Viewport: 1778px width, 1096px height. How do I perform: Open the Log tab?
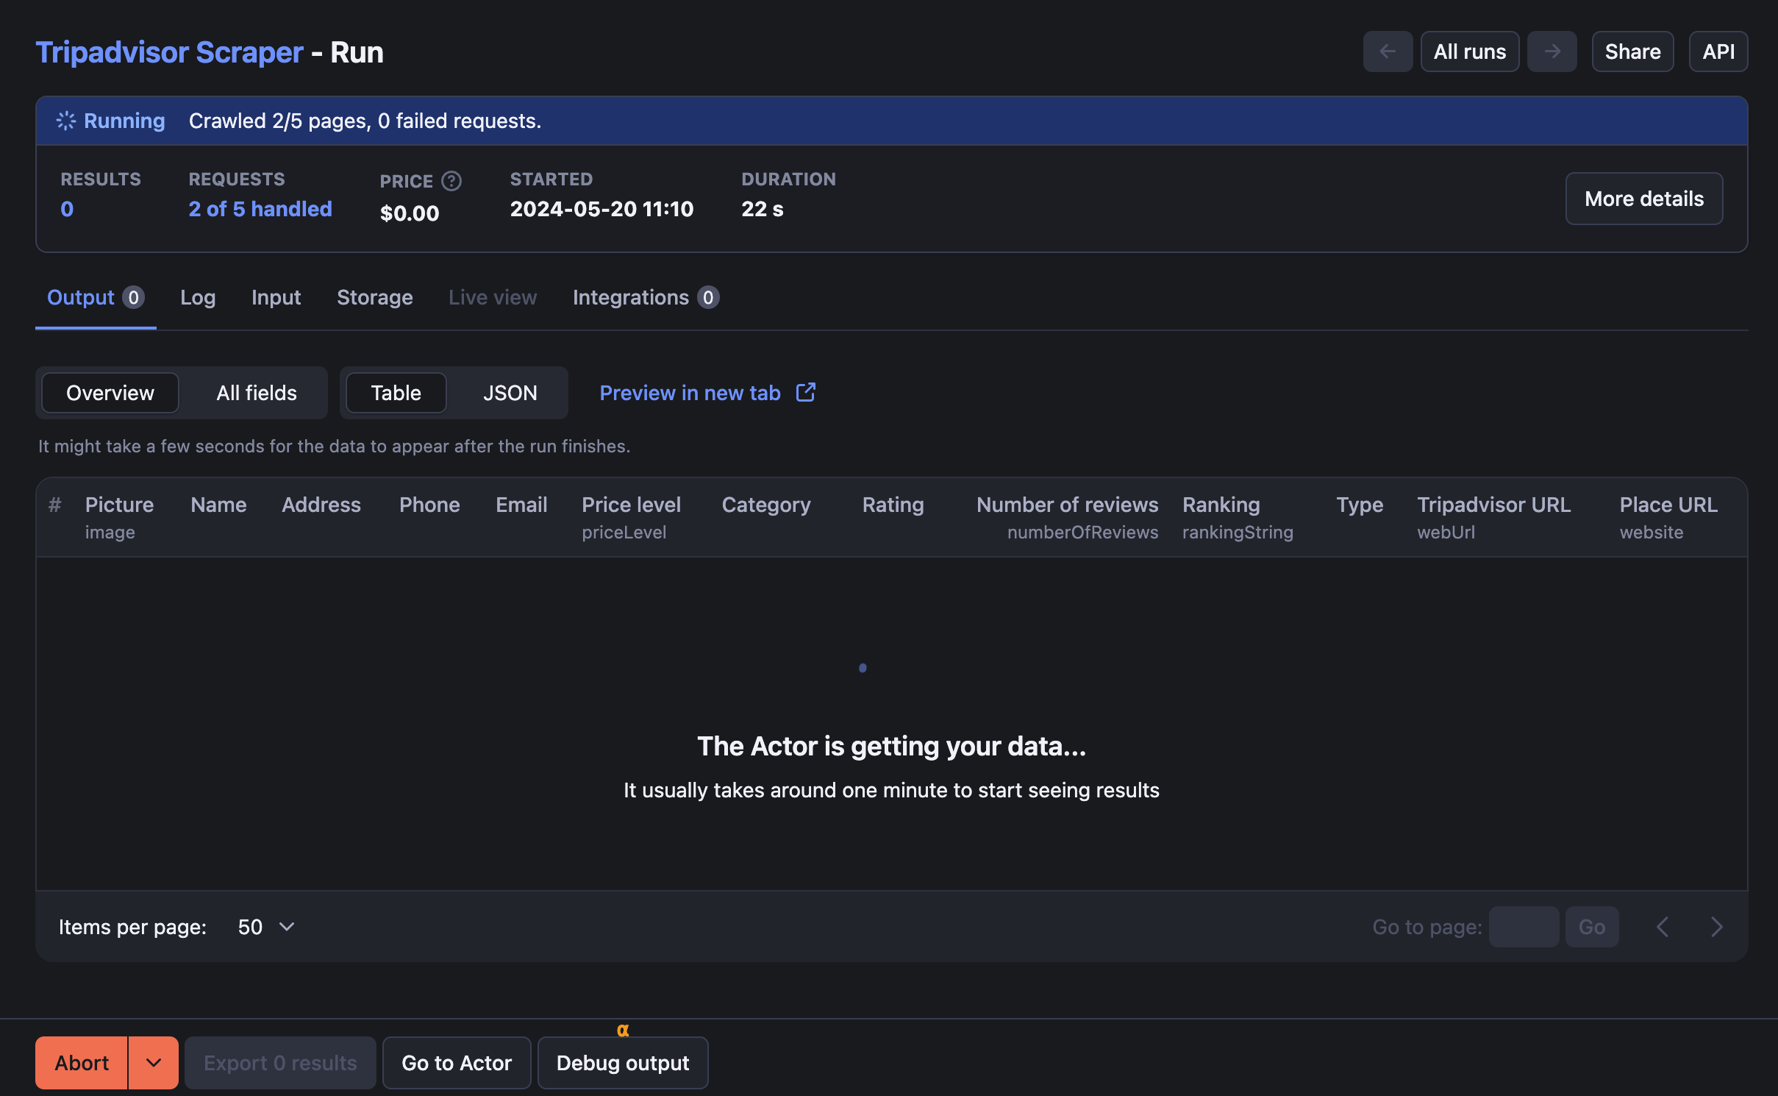click(x=198, y=297)
